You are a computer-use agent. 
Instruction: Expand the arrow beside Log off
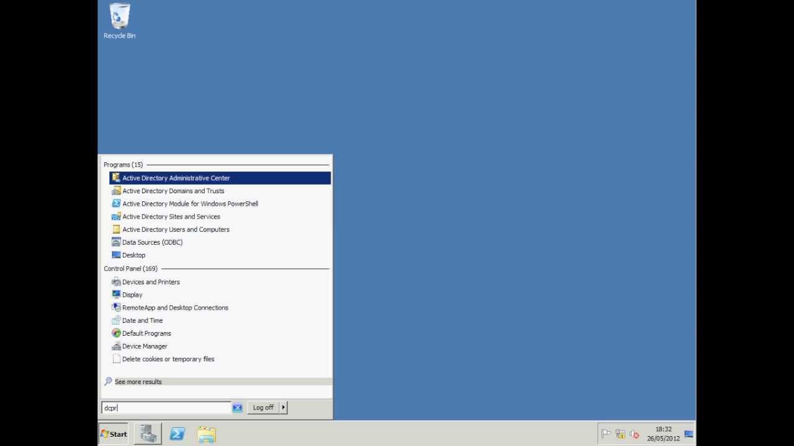[283, 408]
